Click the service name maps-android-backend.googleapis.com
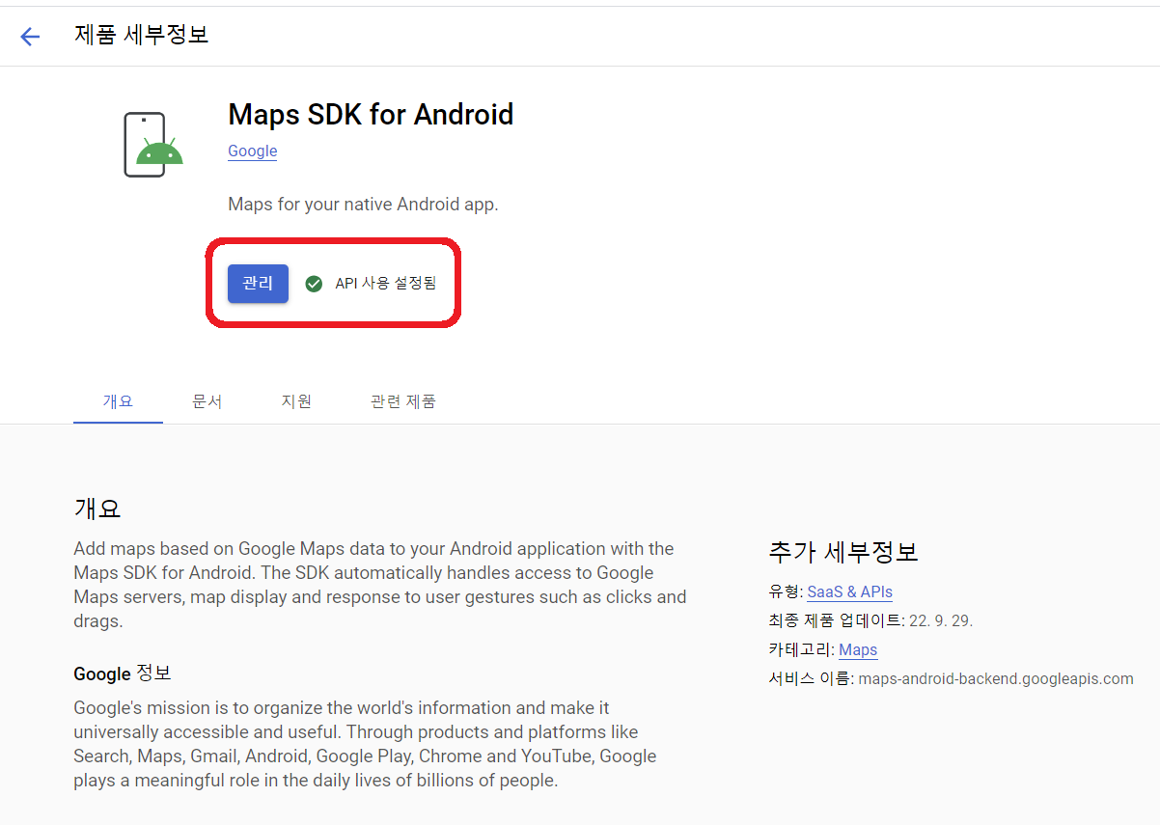The image size is (1160, 825). click(x=996, y=678)
